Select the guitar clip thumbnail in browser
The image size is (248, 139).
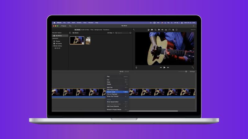pyautogui.click(x=77, y=40)
